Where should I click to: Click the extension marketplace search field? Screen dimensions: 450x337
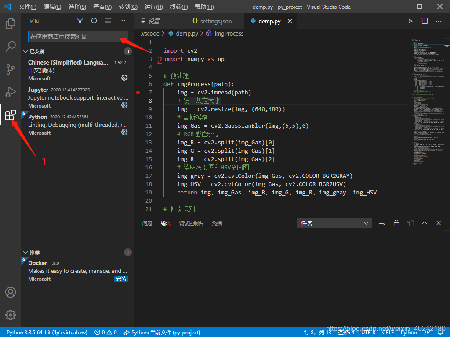(x=78, y=36)
